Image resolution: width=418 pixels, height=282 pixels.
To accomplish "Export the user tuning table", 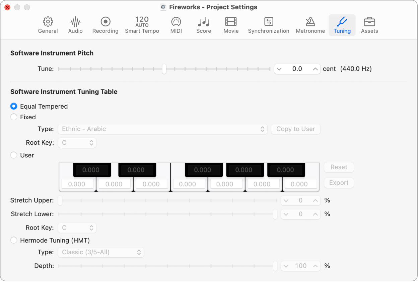I will click(339, 183).
